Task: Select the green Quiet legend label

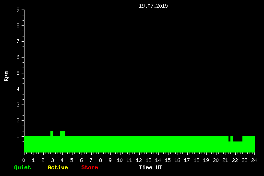Action: (x=23, y=167)
